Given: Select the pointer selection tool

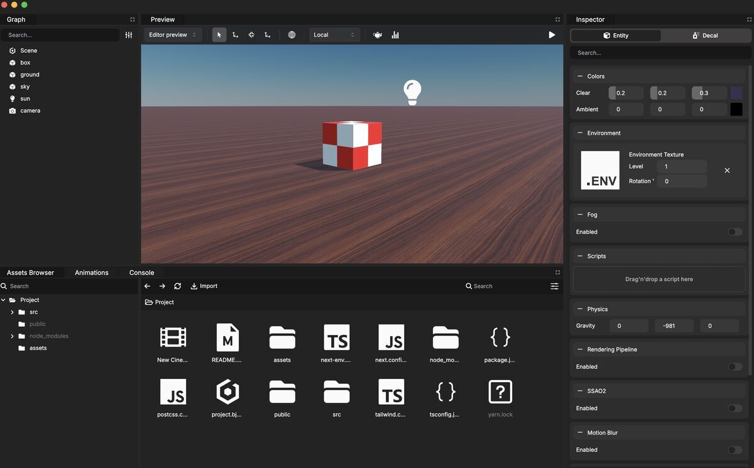Looking at the screenshot, I should point(219,35).
